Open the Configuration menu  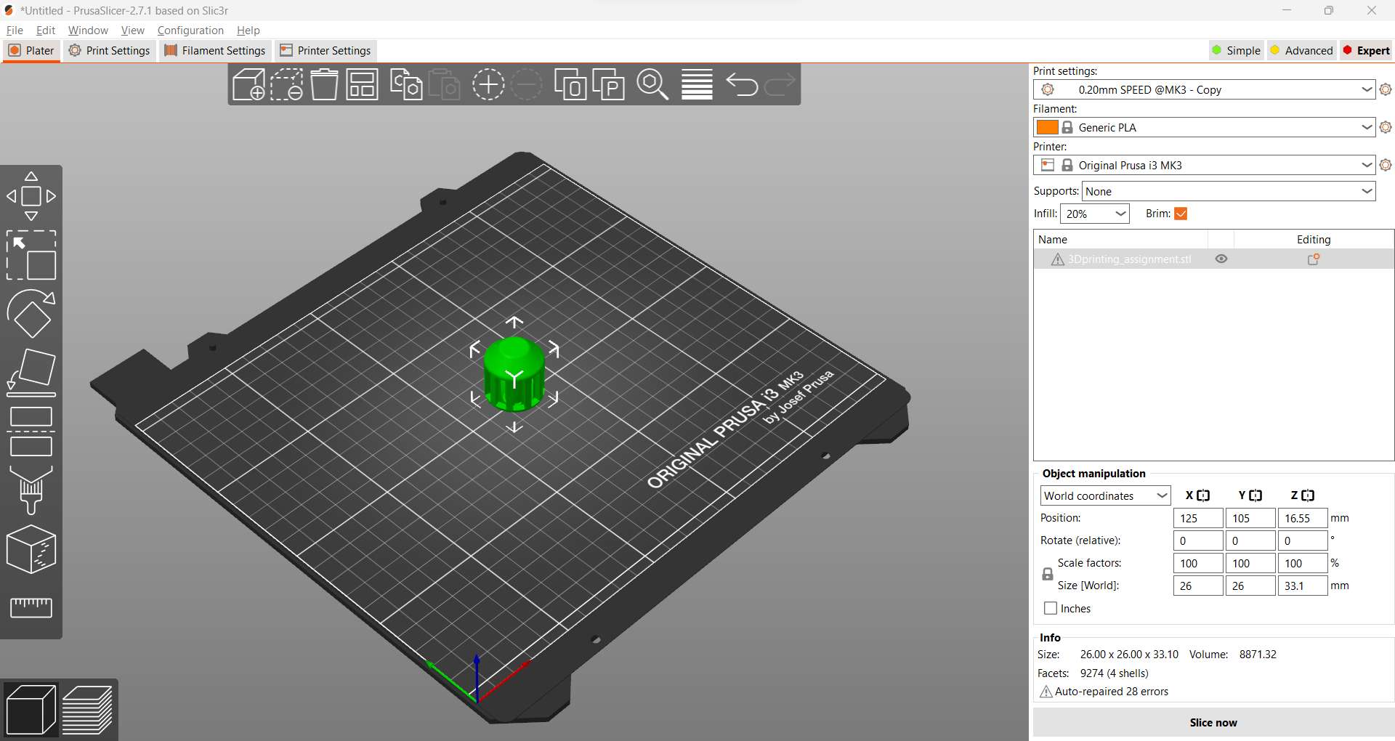point(190,30)
